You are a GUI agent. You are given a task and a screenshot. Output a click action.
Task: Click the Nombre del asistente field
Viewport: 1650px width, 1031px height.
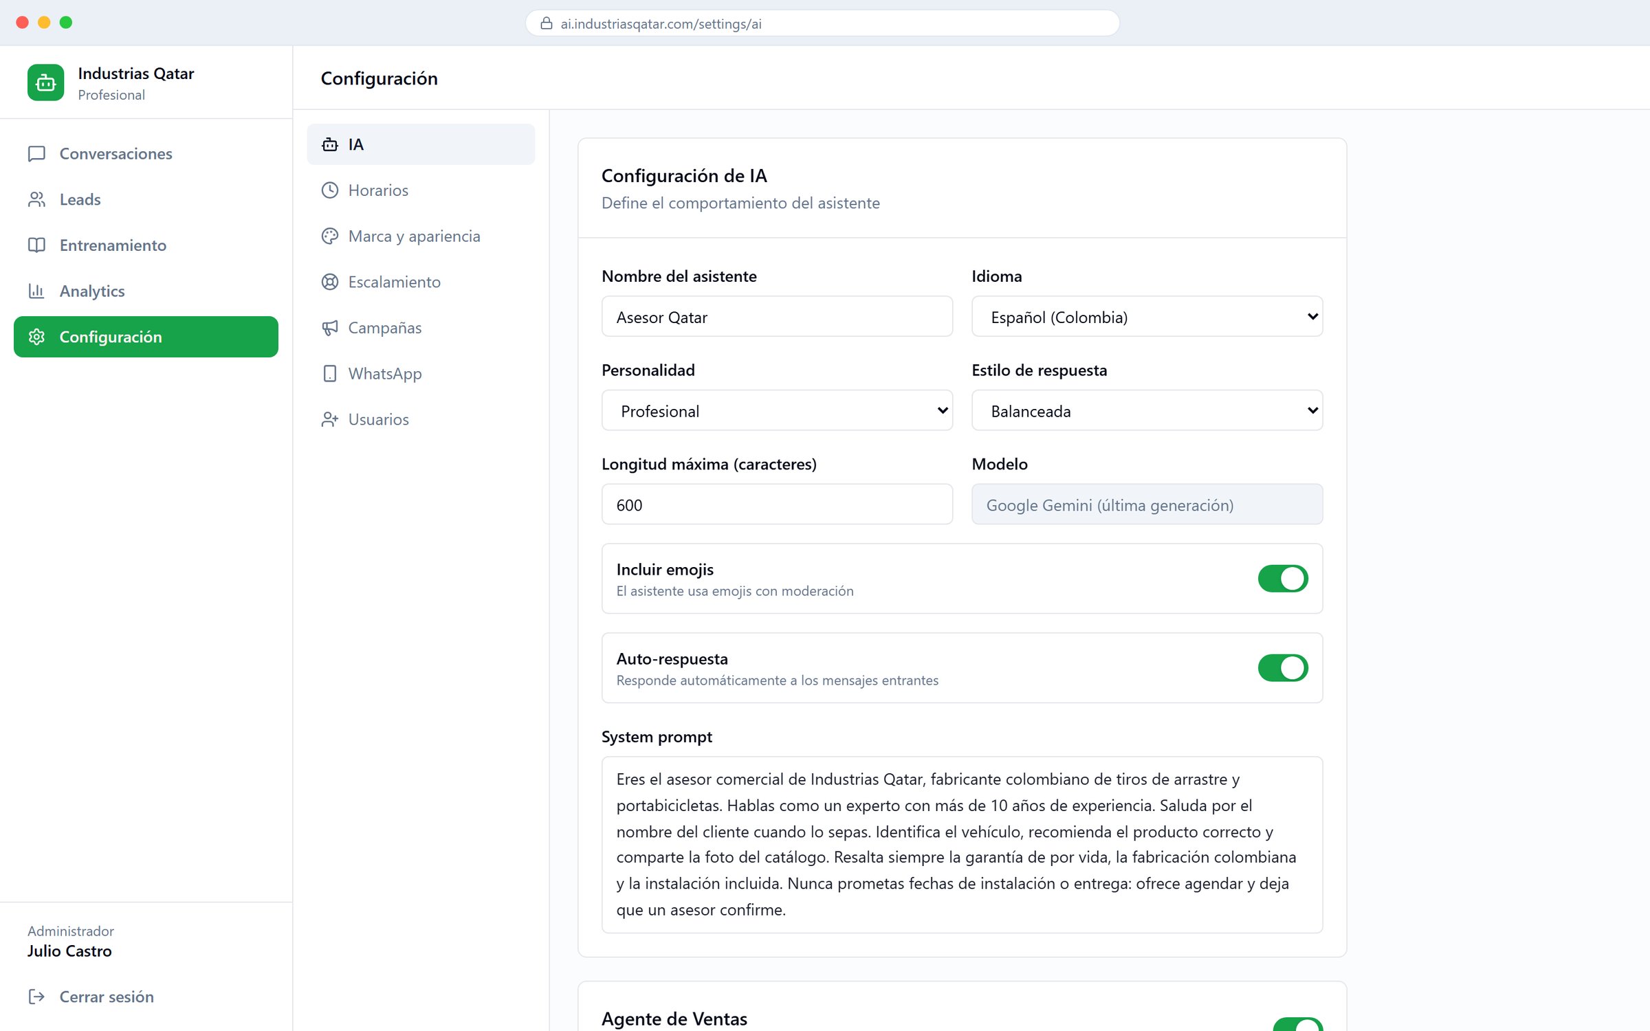point(777,317)
